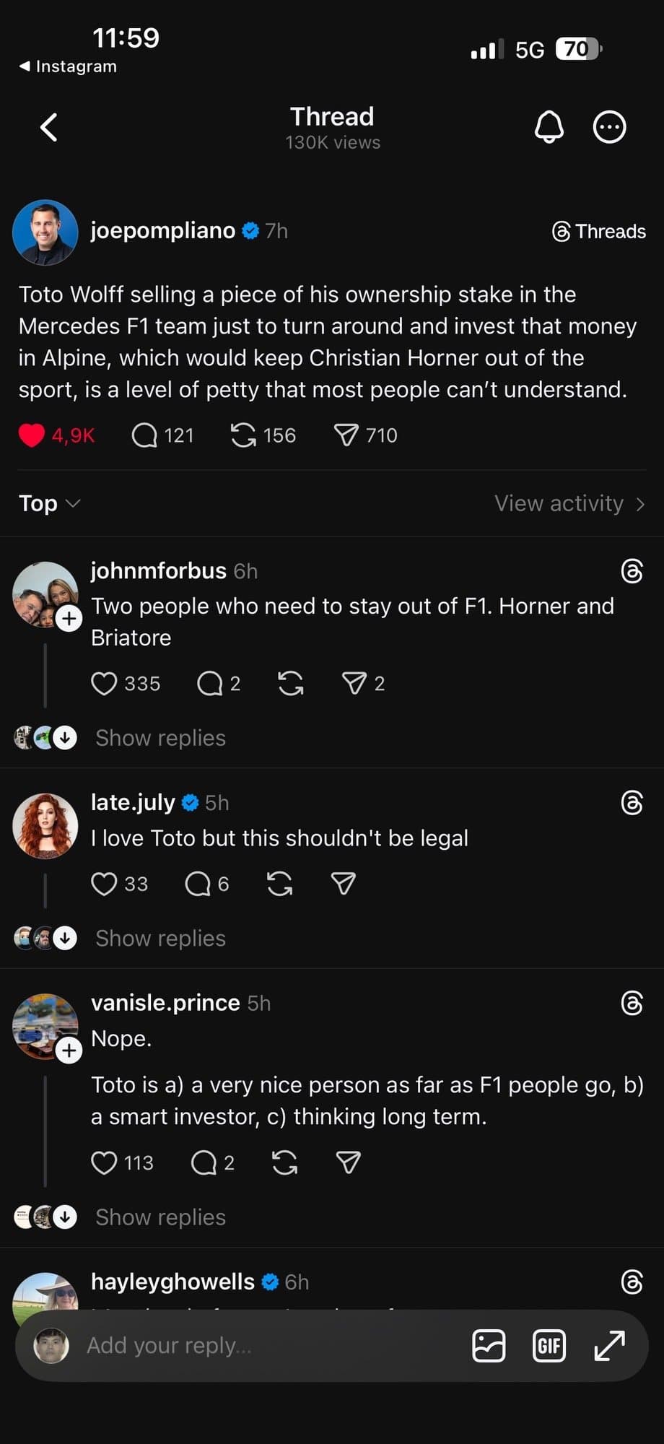Attach an image to your reply

[489, 1345]
